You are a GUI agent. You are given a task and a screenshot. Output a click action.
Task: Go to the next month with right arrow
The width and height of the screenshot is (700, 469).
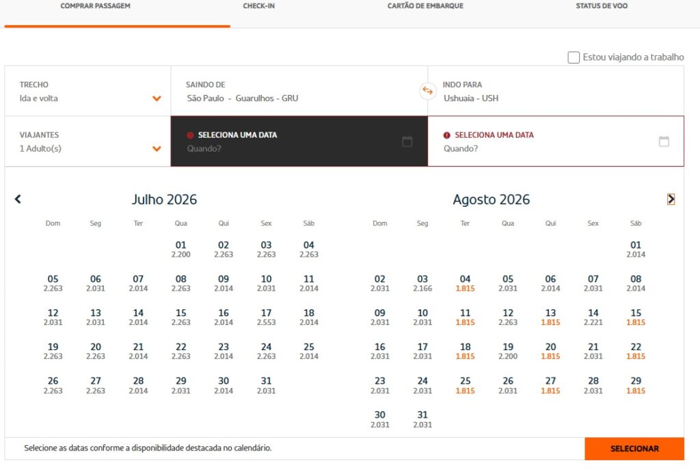click(x=671, y=199)
